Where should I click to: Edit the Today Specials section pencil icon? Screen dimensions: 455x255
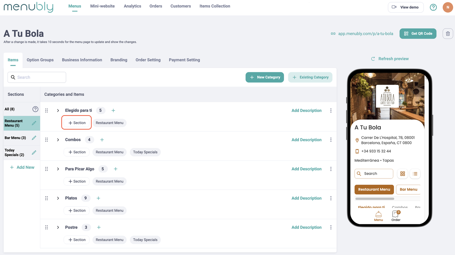point(34,152)
